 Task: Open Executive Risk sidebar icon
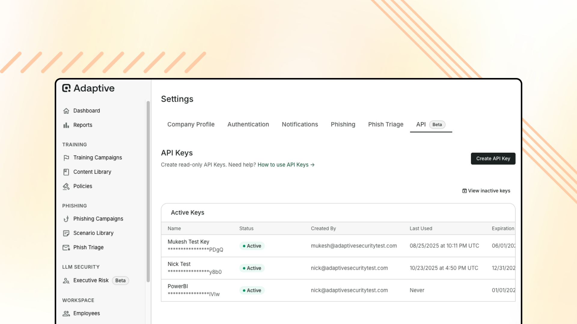pos(66,280)
